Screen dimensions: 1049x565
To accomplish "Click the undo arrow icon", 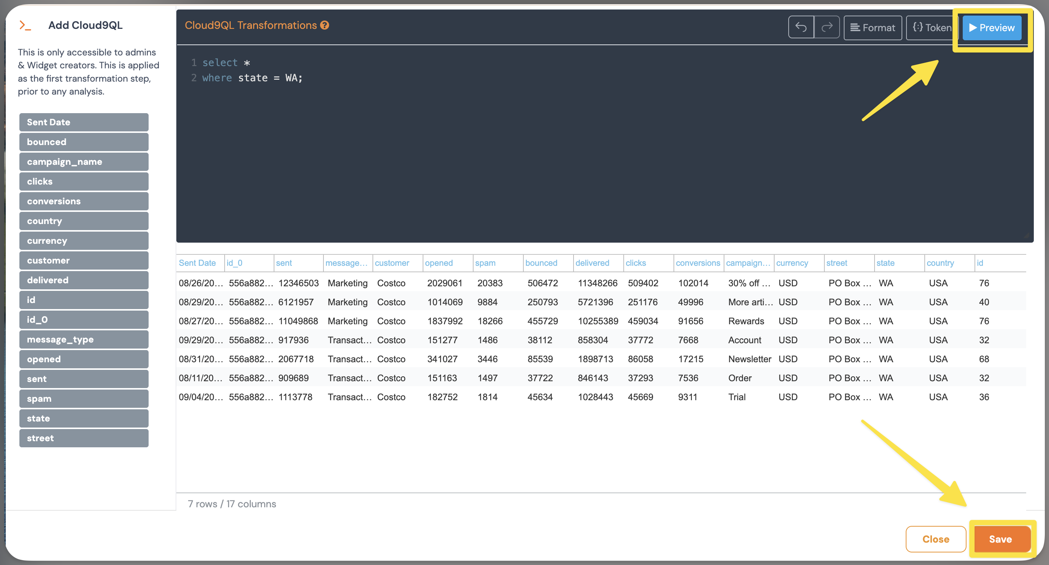I will click(x=800, y=27).
